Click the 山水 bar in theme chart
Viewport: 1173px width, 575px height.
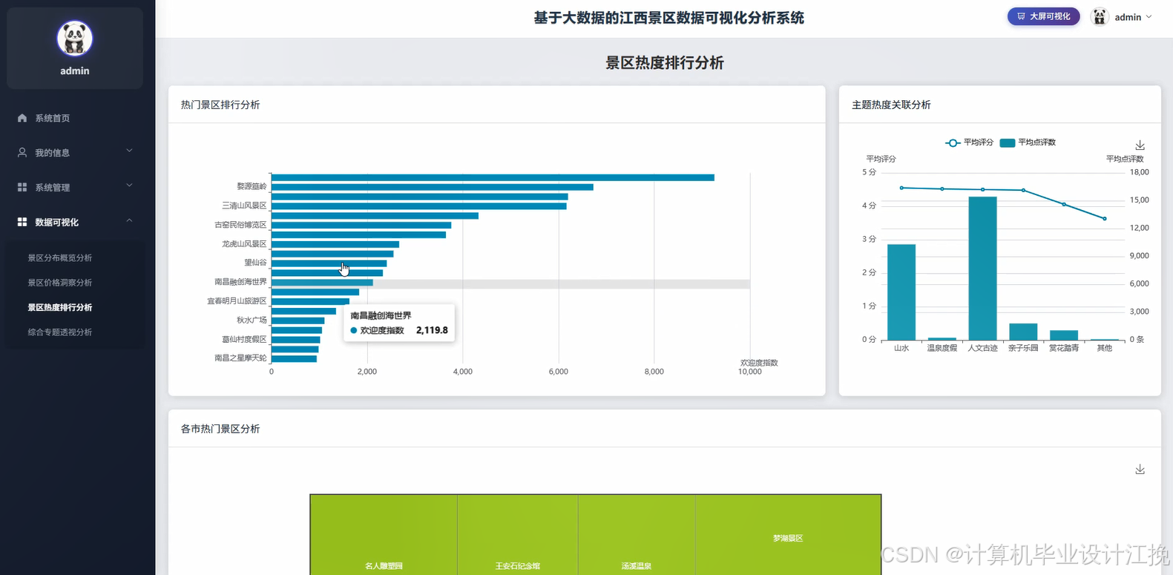901,292
